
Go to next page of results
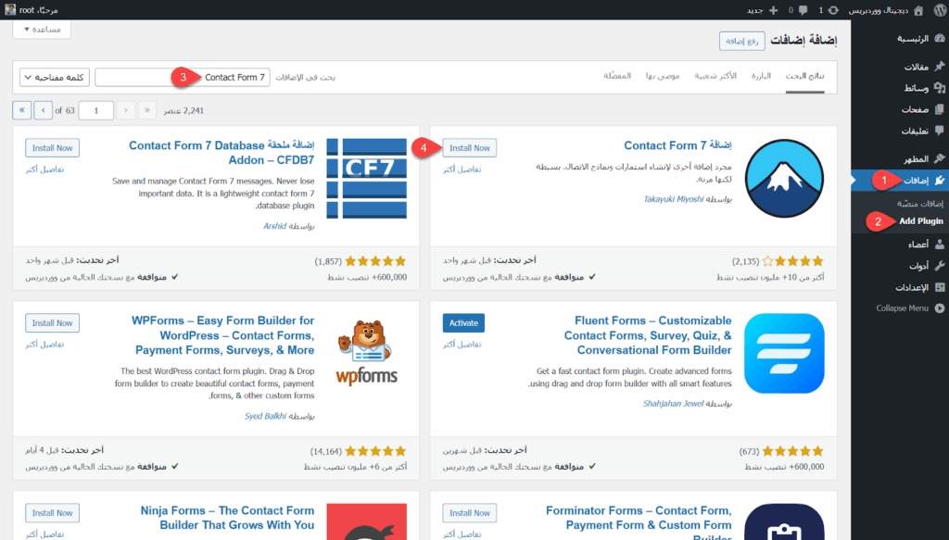point(43,110)
